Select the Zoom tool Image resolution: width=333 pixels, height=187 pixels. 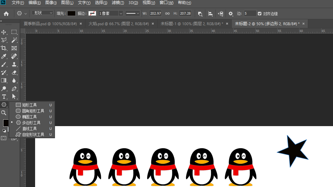(4, 113)
